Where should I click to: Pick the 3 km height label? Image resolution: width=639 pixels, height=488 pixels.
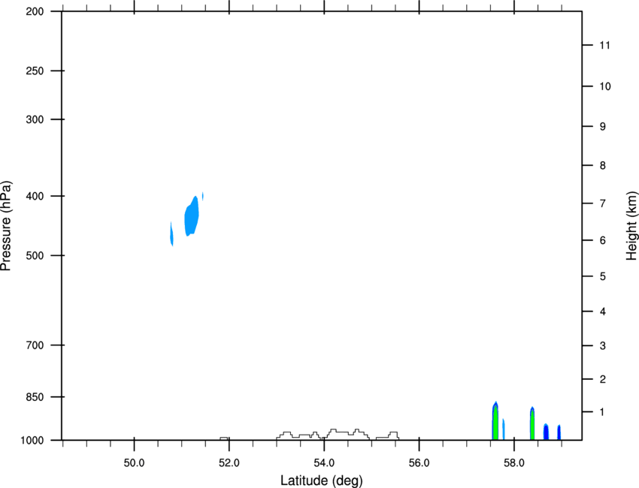coord(603,346)
